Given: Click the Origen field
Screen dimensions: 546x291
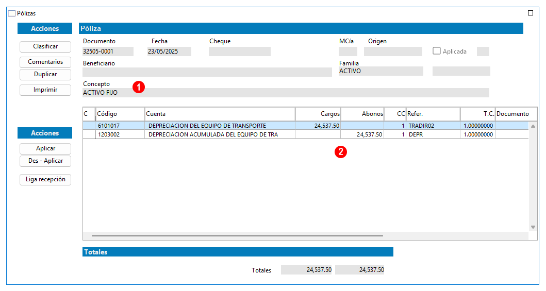Looking at the screenshot, I should 393,52.
